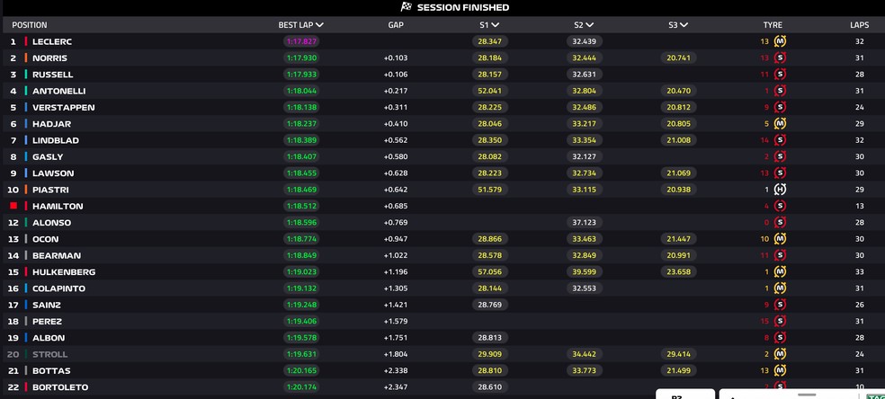Click Norris's best lap 1:17.930
Viewport: 885px width, 399px height.
[x=300, y=58]
